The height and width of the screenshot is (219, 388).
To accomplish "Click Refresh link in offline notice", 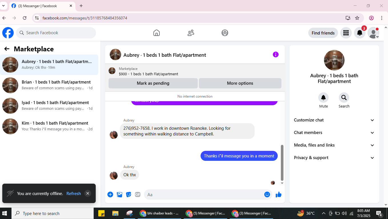I will [x=74, y=193].
